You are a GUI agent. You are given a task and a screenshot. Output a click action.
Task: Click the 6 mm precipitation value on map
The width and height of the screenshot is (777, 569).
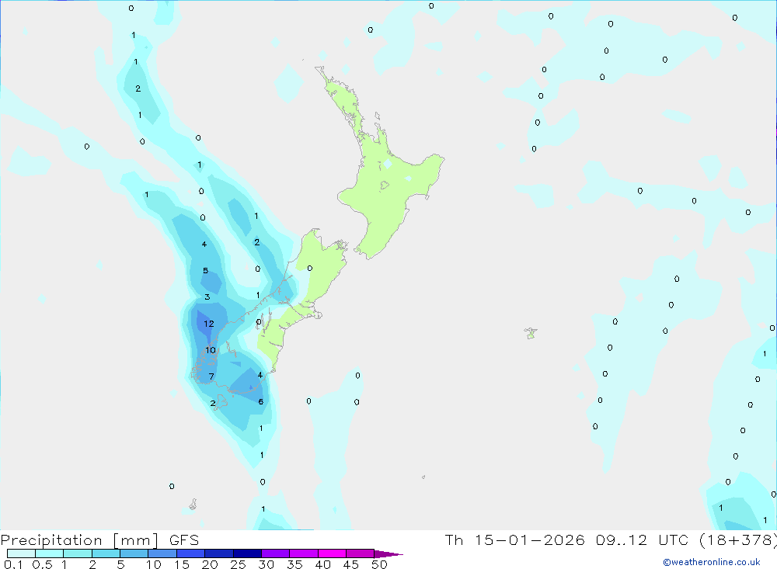coord(260,401)
